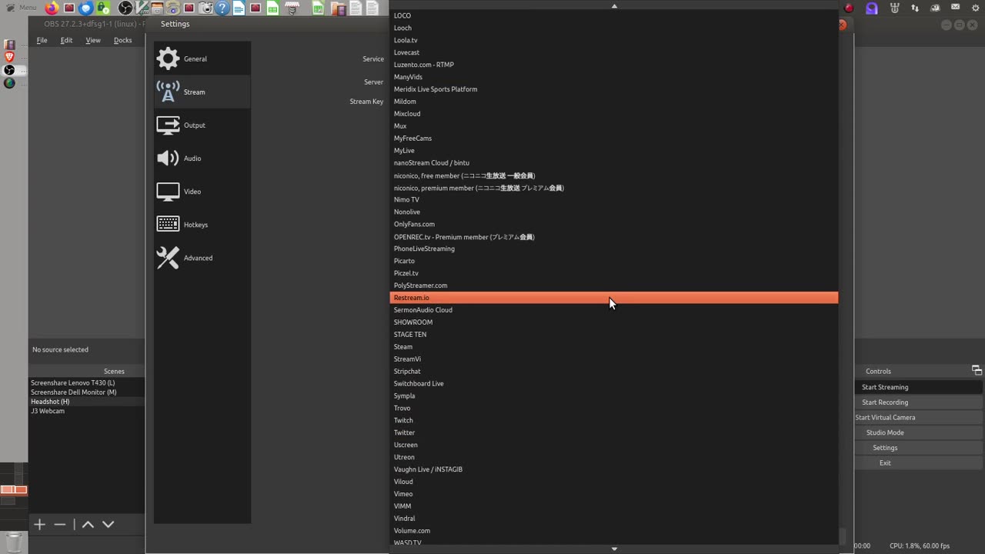Open the mail envelope tray icon
985x554 pixels.
coord(955,7)
